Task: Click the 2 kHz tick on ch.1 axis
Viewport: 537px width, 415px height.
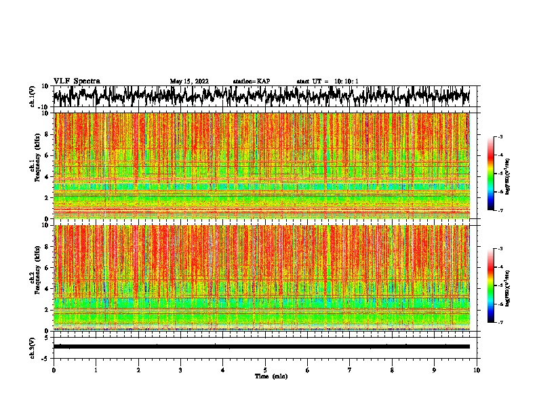Action: click(x=47, y=197)
